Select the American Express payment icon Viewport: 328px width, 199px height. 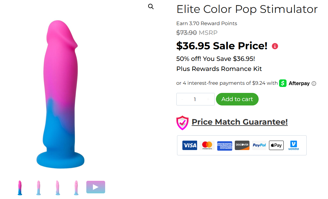pos(225,145)
